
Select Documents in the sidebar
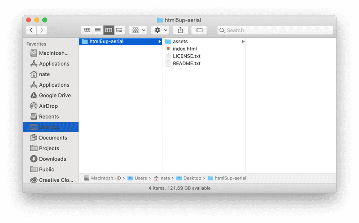(53, 138)
